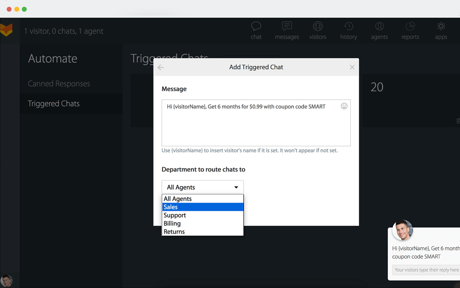The height and width of the screenshot is (288, 460).
Task: Select All Agents from the list
Action: [203, 199]
